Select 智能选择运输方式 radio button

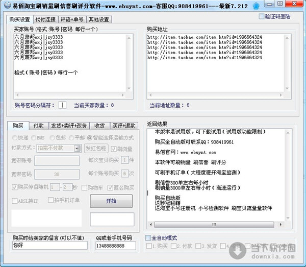pos(90,138)
